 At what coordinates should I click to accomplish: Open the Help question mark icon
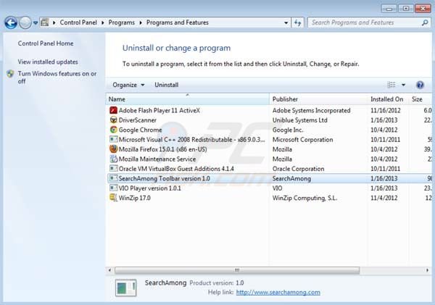point(420,85)
